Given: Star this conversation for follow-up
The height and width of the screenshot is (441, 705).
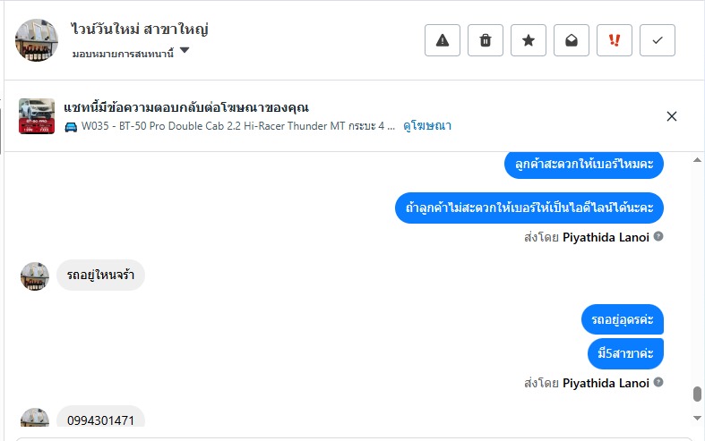Looking at the screenshot, I should tap(529, 40).
